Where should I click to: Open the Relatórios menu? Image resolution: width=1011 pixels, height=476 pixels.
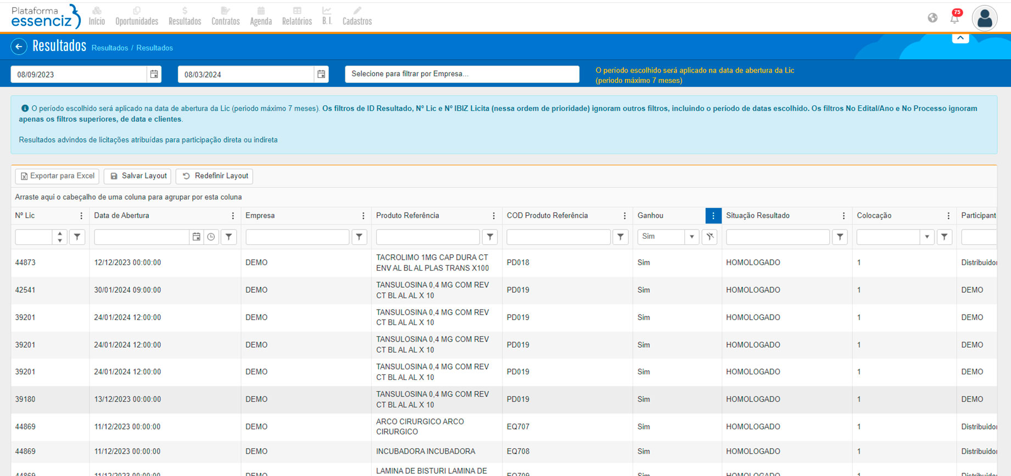click(297, 16)
